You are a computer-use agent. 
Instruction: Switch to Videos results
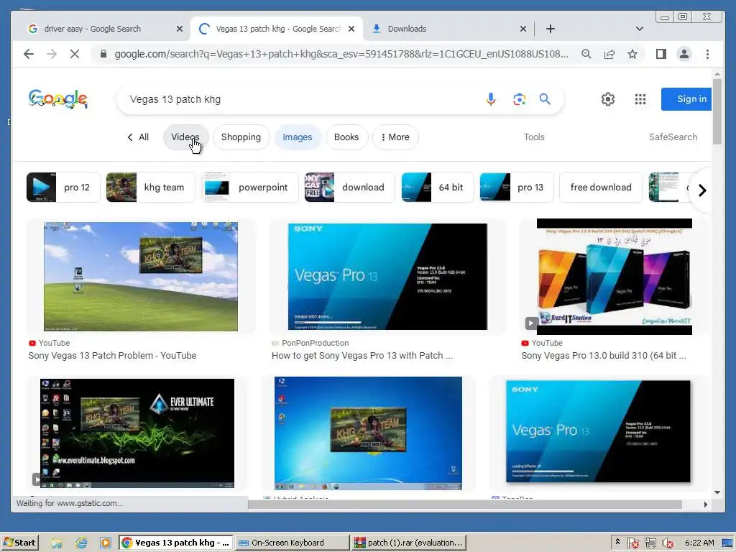pyautogui.click(x=185, y=137)
